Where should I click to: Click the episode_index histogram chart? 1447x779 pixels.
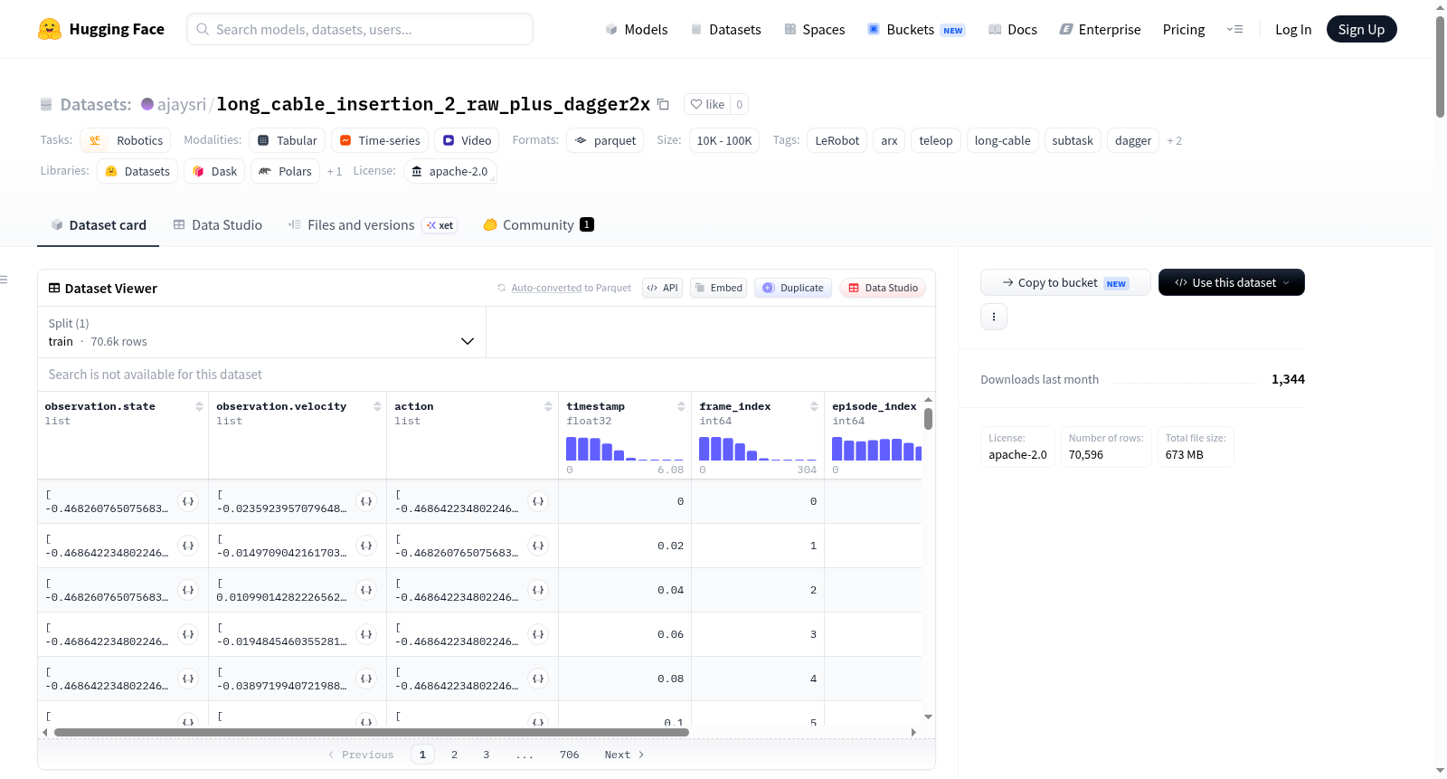tap(876, 449)
